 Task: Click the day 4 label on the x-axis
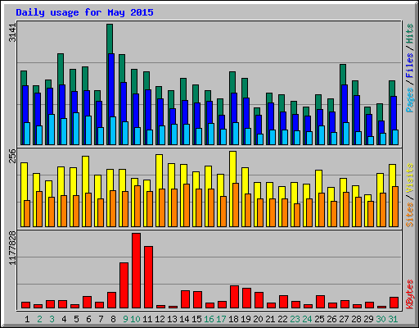64,319
